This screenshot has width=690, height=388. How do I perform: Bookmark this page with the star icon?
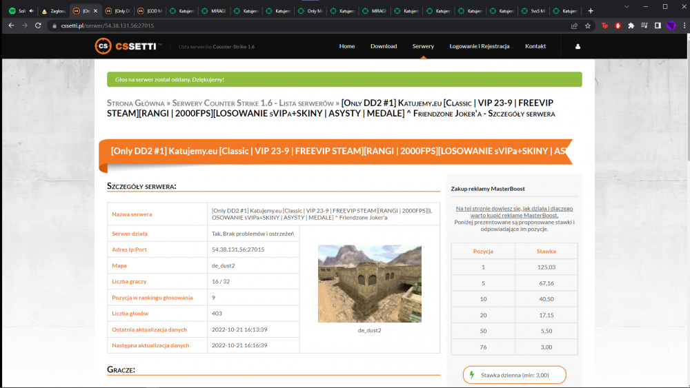click(x=587, y=26)
